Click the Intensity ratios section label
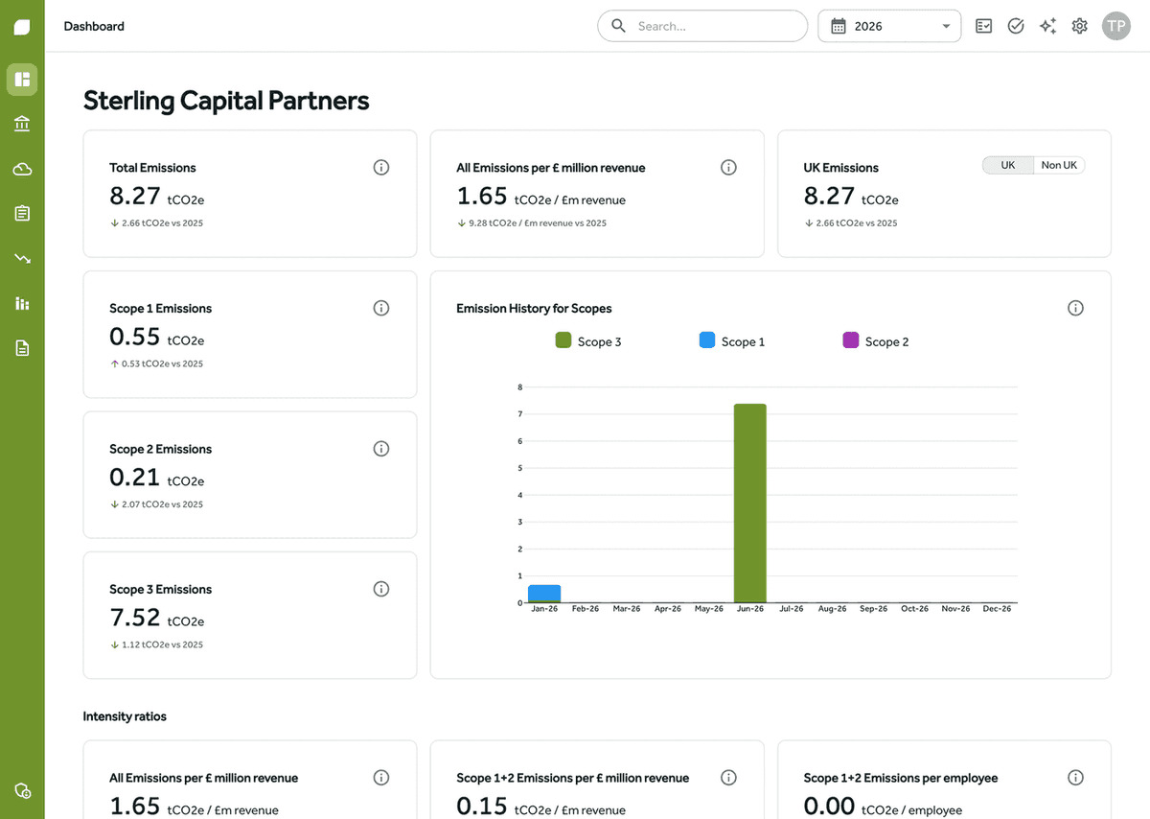 tap(125, 716)
